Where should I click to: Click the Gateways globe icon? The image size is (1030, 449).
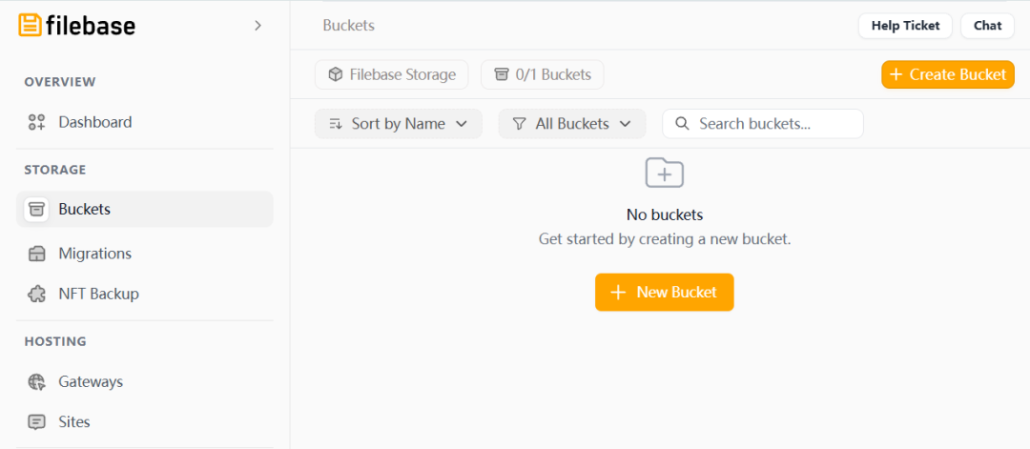click(x=37, y=382)
